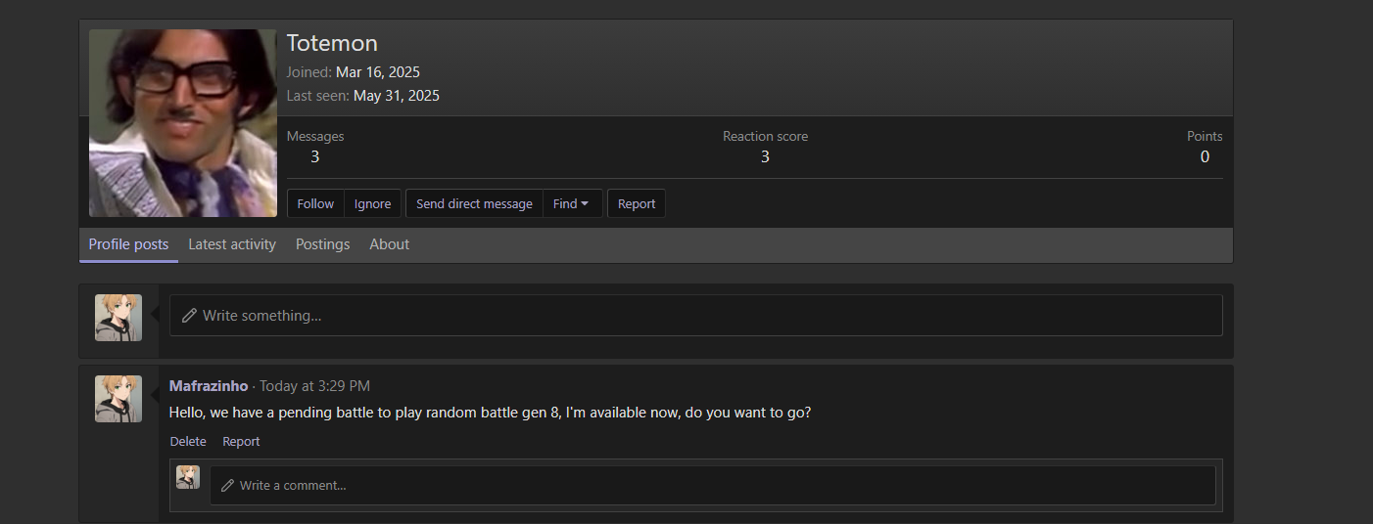Image resolution: width=1373 pixels, height=524 pixels.
Task: Click Totemon's profile avatar photo
Action: point(183,123)
